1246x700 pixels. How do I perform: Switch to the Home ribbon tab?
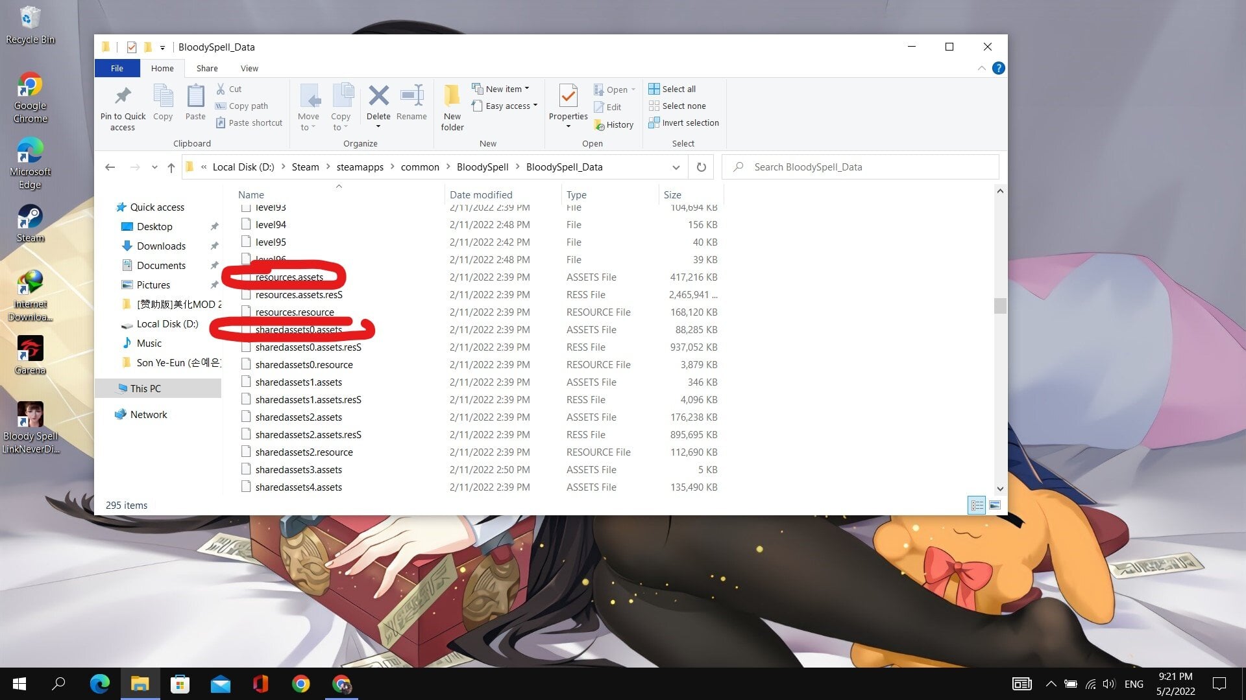pyautogui.click(x=162, y=68)
